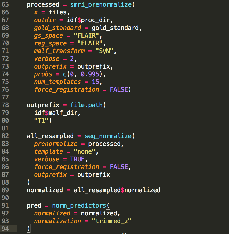Click prenormalize argument name on line 83

pyautogui.click(x=56, y=144)
